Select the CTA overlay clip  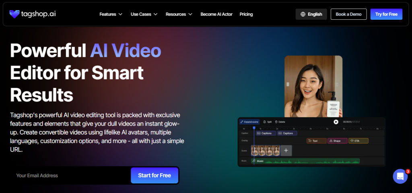[x=358, y=141]
